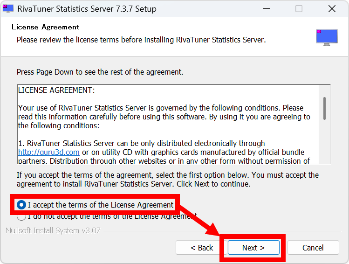Click the bold "License Agreement" header

[45, 27]
